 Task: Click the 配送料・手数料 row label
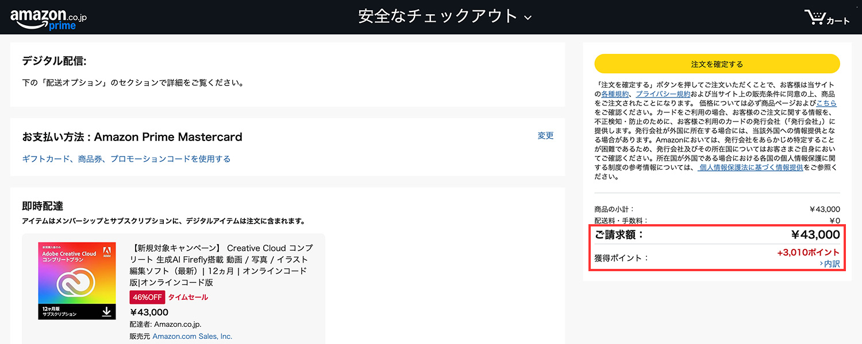pos(621,221)
